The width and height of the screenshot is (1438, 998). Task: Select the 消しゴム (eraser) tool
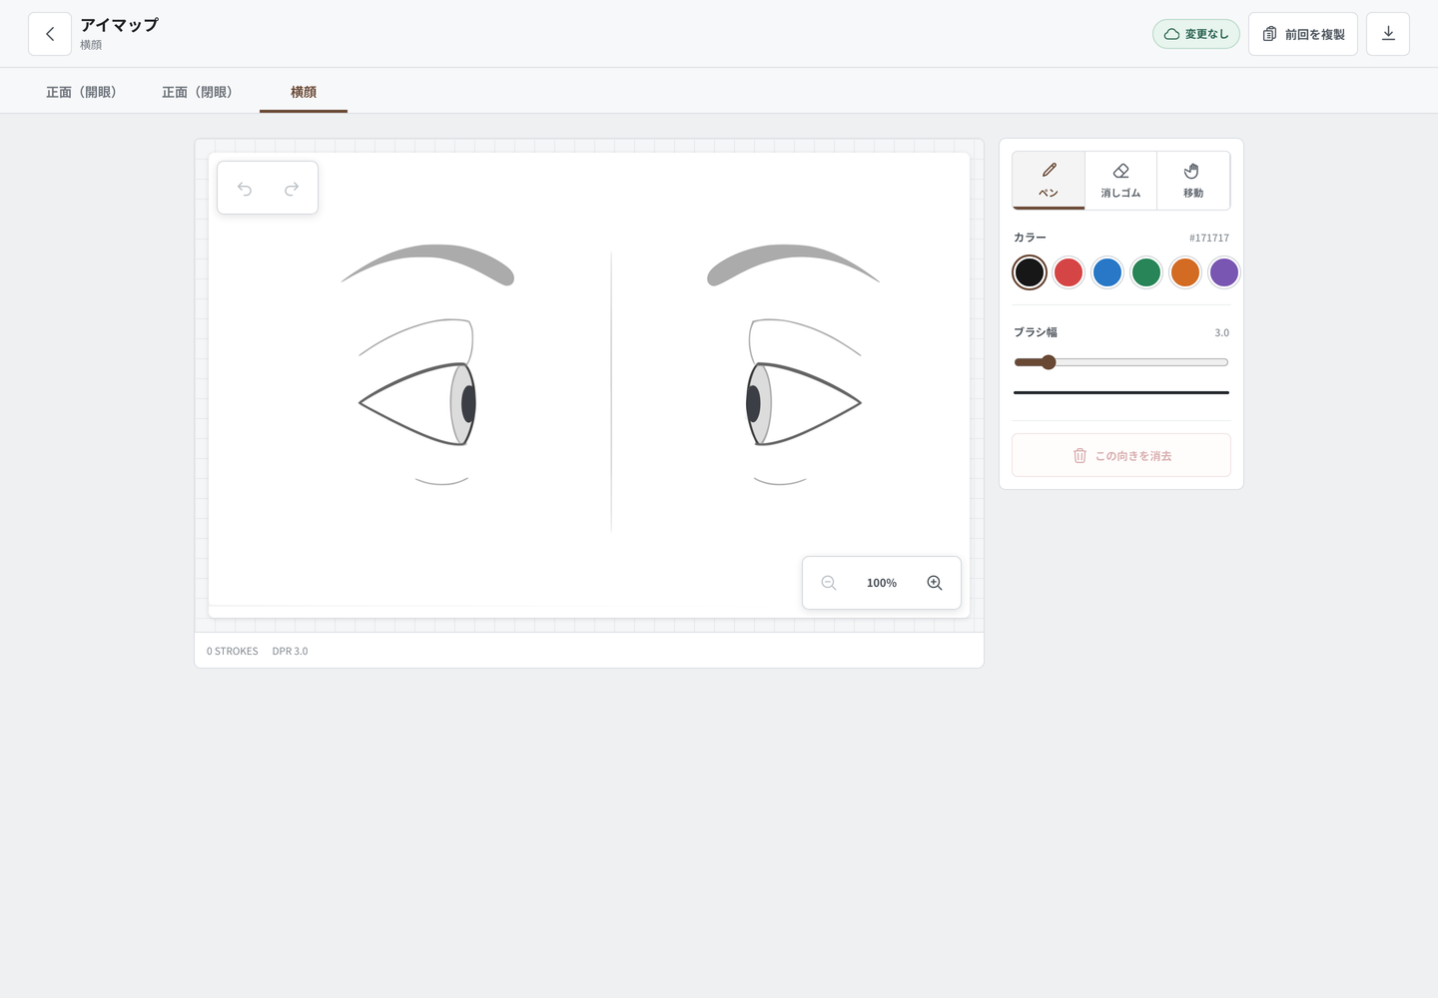point(1120,181)
